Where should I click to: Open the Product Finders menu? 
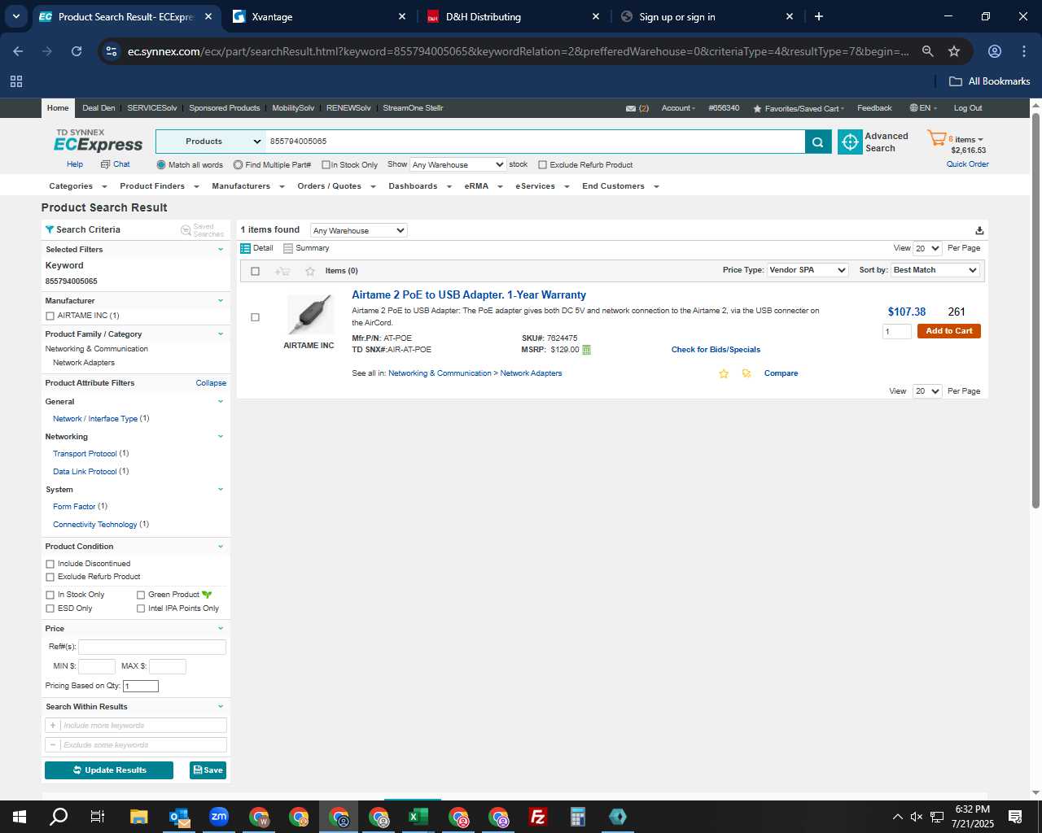pos(159,186)
